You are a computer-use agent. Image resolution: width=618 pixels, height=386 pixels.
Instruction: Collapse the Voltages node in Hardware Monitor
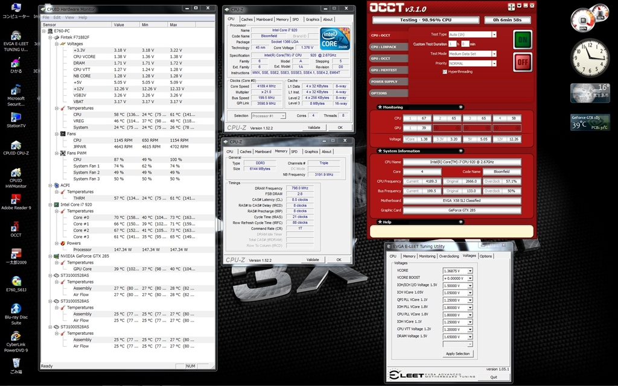pos(56,44)
